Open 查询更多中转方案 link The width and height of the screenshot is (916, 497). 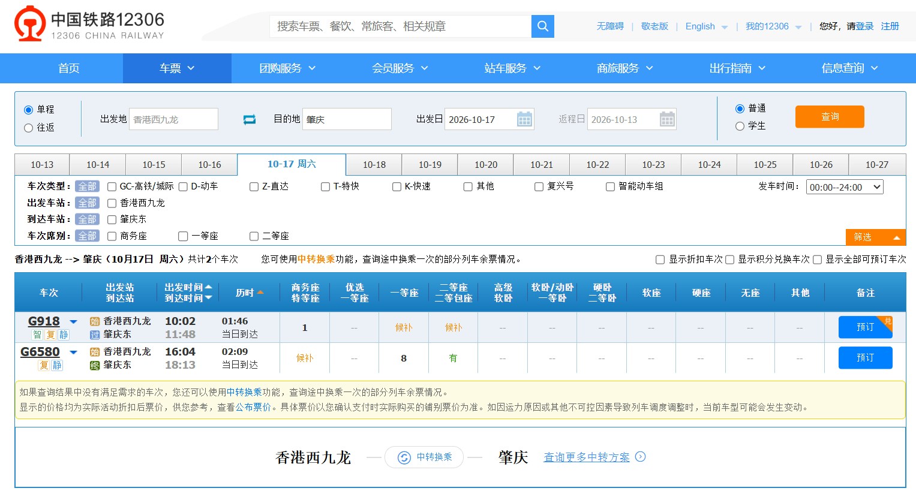587,457
